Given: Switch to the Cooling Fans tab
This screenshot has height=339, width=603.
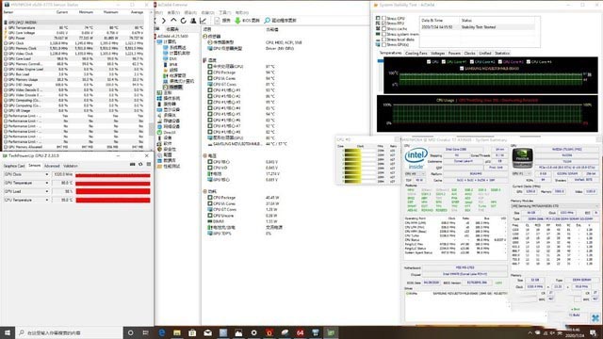Looking at the screenshot, I should pos(416,53).
